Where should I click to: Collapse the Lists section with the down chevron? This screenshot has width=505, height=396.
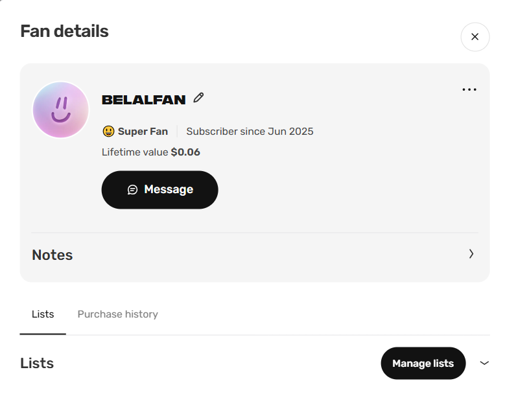[484, 363]
